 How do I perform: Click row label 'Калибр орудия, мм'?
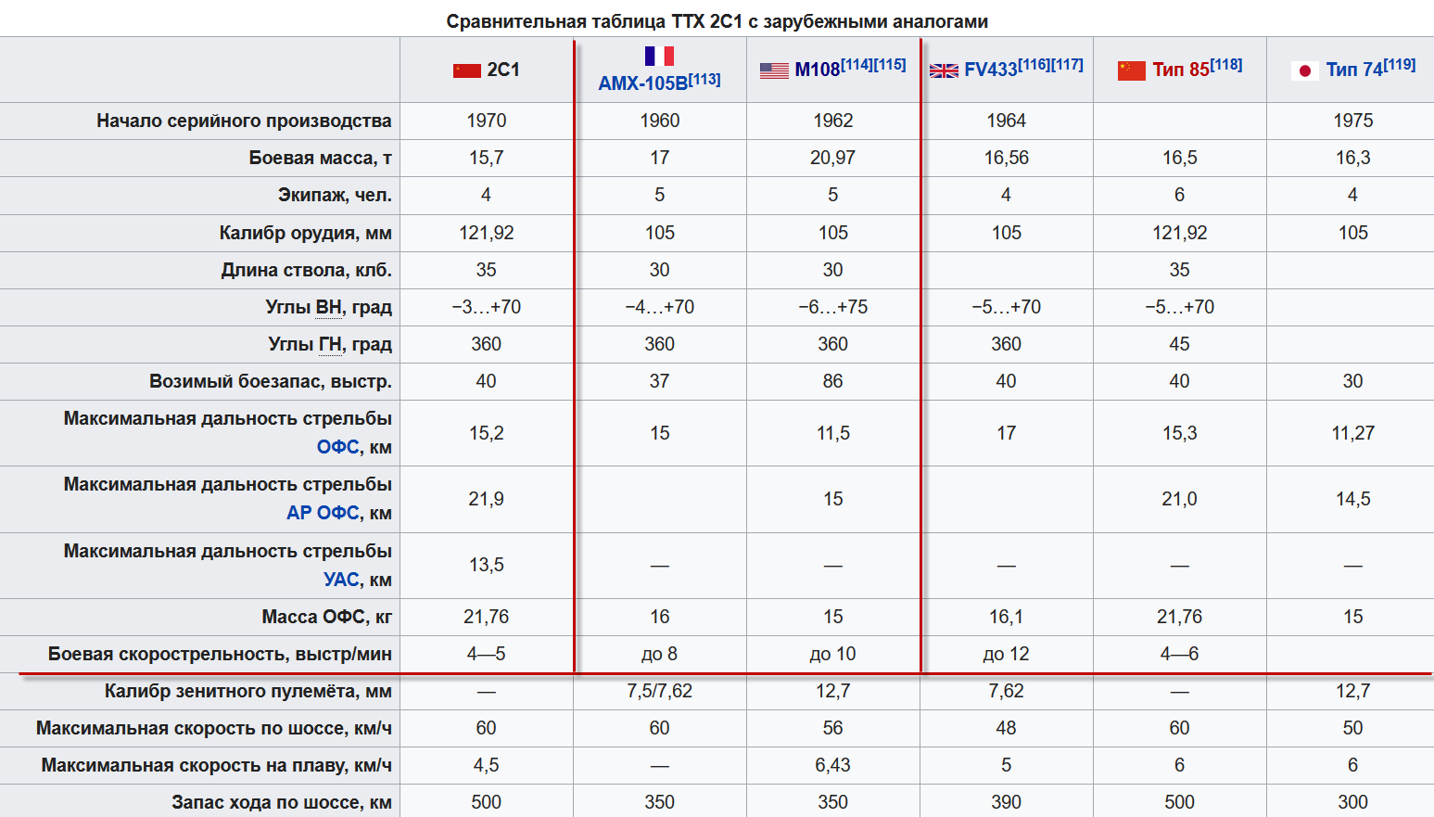point(305,233)
